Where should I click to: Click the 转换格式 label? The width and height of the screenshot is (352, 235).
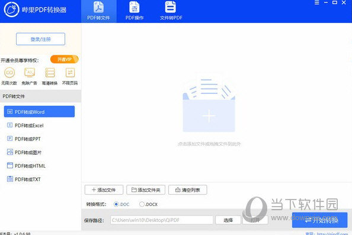[97, 204]
